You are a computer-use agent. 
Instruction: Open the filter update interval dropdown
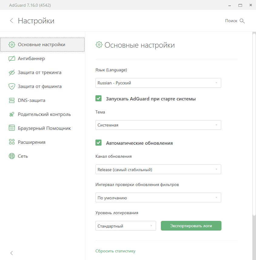(158, 198)
